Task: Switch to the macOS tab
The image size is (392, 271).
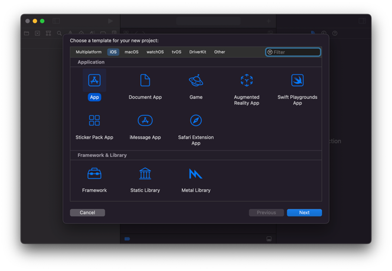Action: pyautogui.click(x=131, y=52)
